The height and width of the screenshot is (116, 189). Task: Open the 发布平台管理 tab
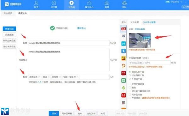point(149,22)
